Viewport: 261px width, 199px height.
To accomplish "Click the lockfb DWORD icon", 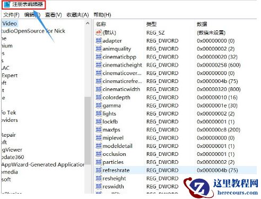I will pos(99,121).
